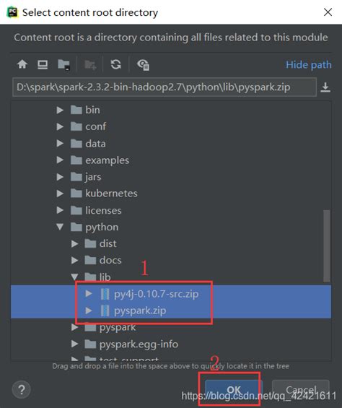342x408 pixels.
Task: Close the Select content root directory dialog
Action: coord(328,12)
